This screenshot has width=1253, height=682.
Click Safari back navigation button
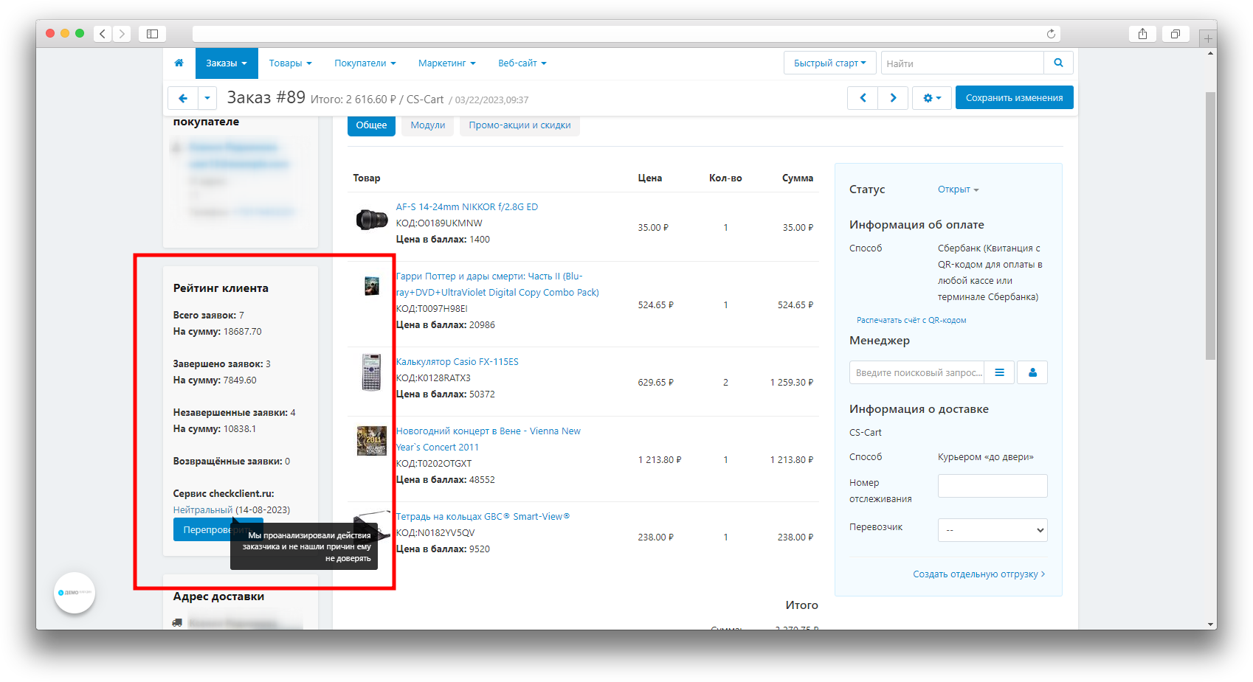click(x=103, y=34)
